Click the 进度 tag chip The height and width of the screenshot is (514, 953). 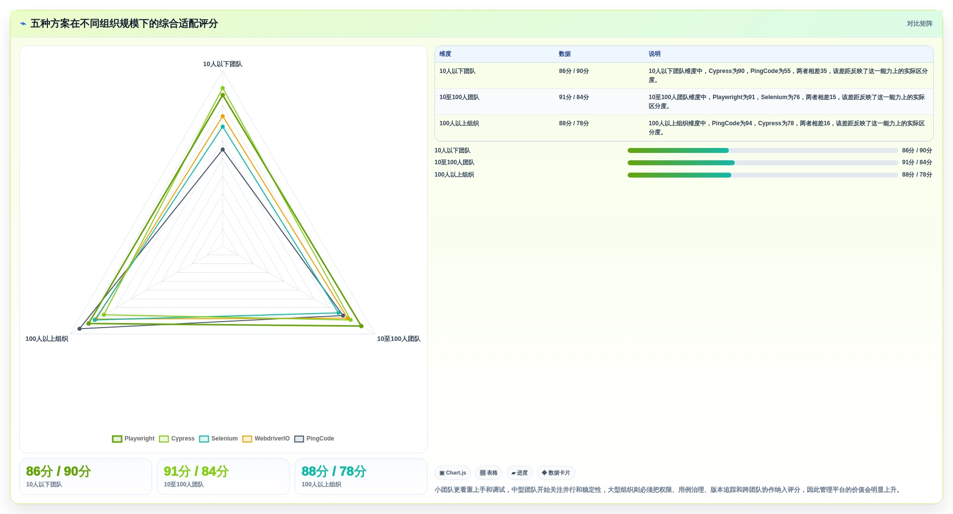(519, 473)
